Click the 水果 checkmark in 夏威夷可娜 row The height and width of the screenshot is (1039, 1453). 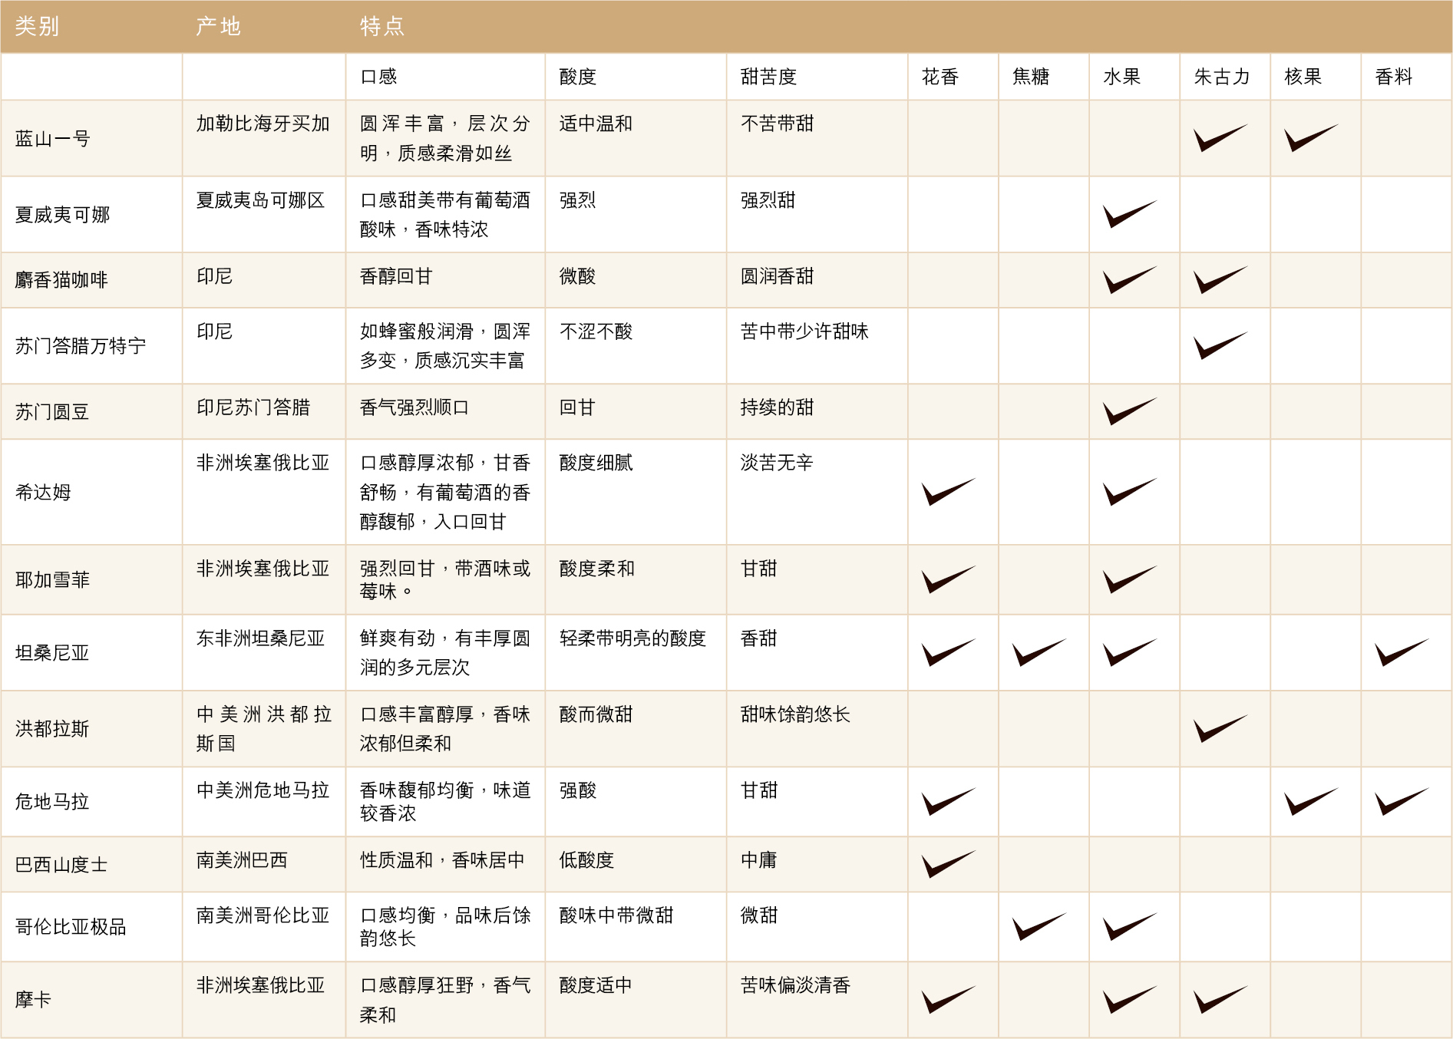(1130, 214)
